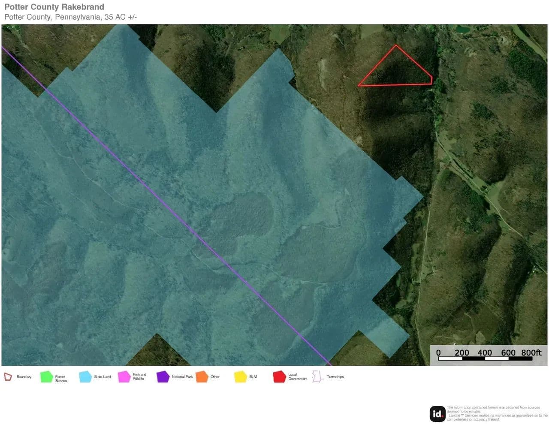Click the small green pond near top right
Screen dimensions: 549x424
(x=462, y=30)
